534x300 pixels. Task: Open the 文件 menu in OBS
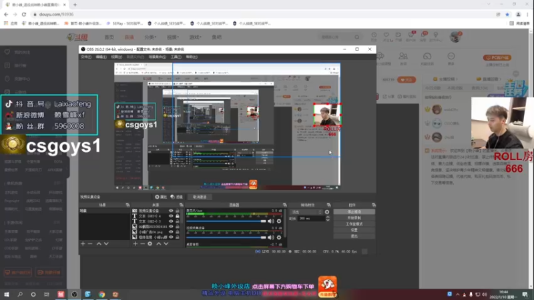[x=86, y=57]
